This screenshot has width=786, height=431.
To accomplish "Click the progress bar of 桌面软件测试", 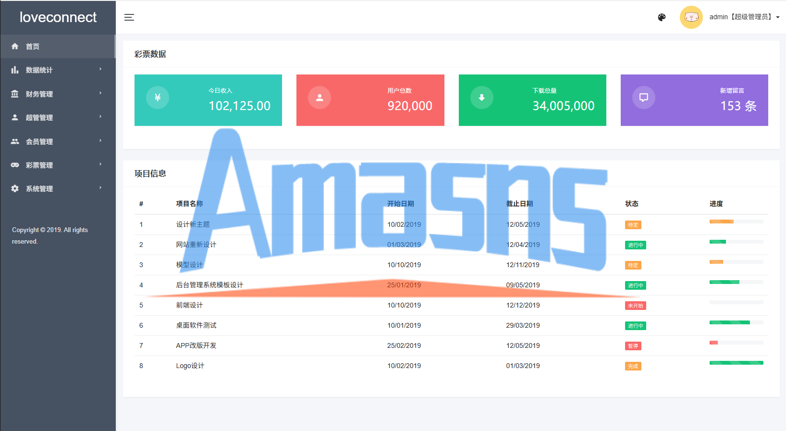I will (736, 322).
